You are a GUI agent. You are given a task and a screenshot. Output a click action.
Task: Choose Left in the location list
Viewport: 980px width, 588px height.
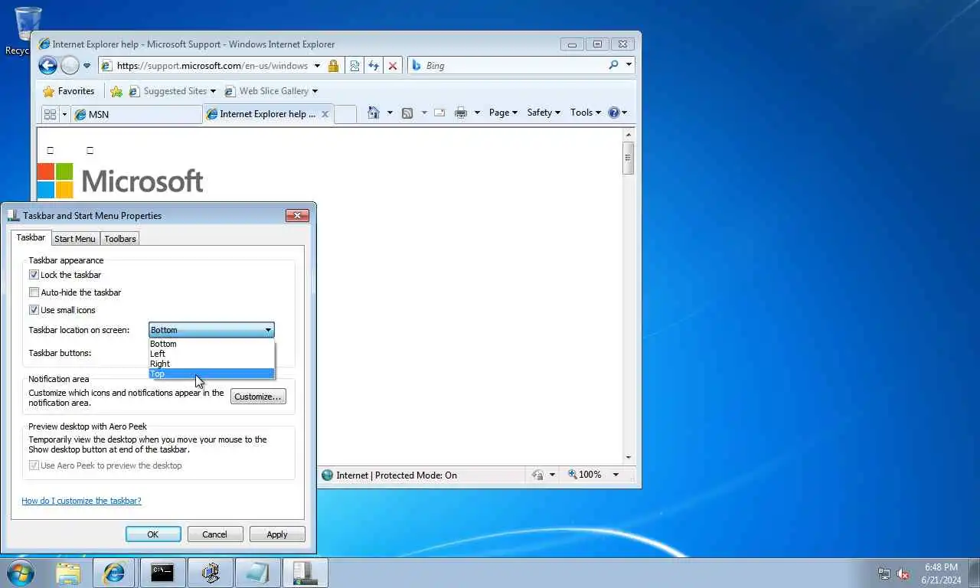click(x=211, y=354)
